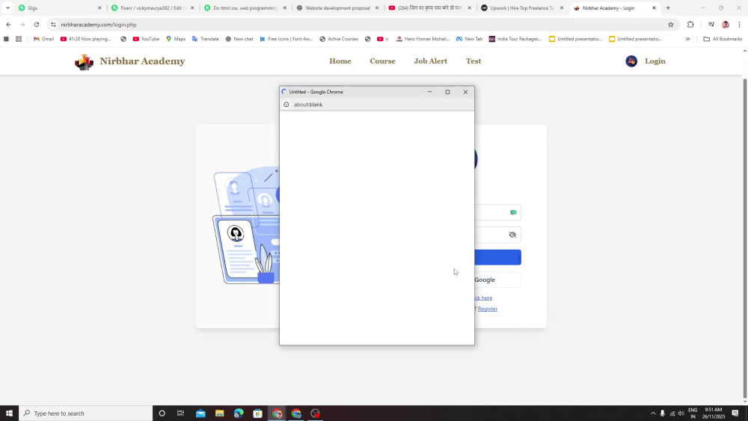Screen dimensions: 748x421
Task: Click the ENG IN language indicator
Action: [693, 414]
